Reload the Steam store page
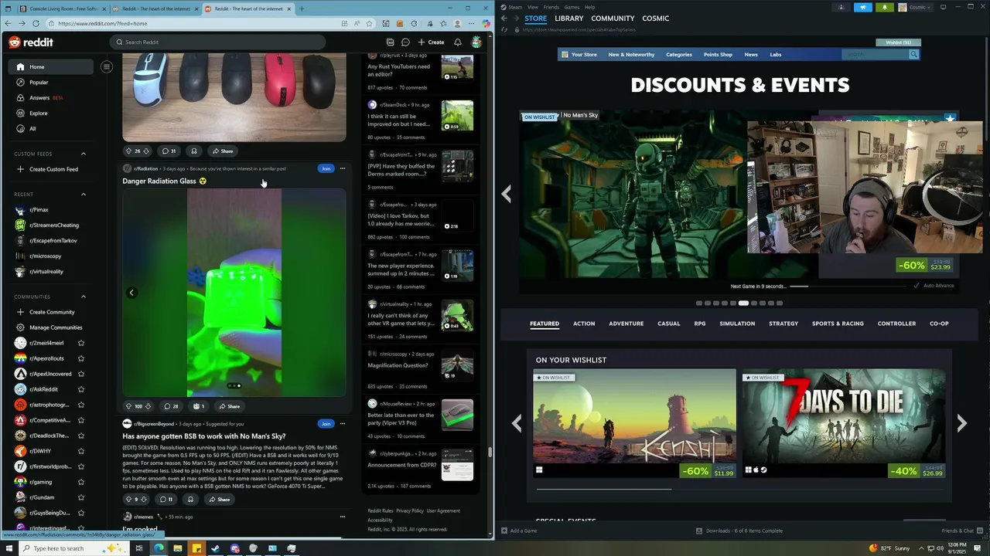The height and width of the screenshot is (556, 990). [x=505, y=29]
